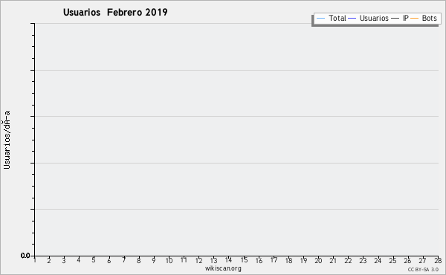Click the Bots legend line swatch
This screenshot has height=275, width=446.
pyautogui.click(x=415, y=19)
